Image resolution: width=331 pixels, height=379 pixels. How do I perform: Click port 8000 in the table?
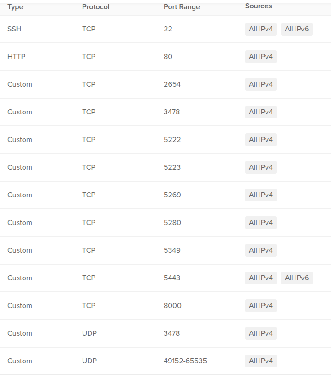tap(172, 306)
